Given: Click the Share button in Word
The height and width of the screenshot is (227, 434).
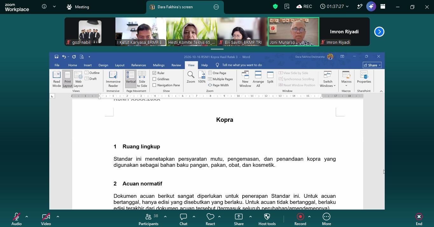Looking at the screenshot, I should (372, 65).
